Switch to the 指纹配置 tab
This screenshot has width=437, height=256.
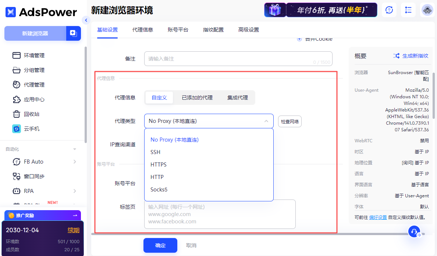tap(214, 30)
